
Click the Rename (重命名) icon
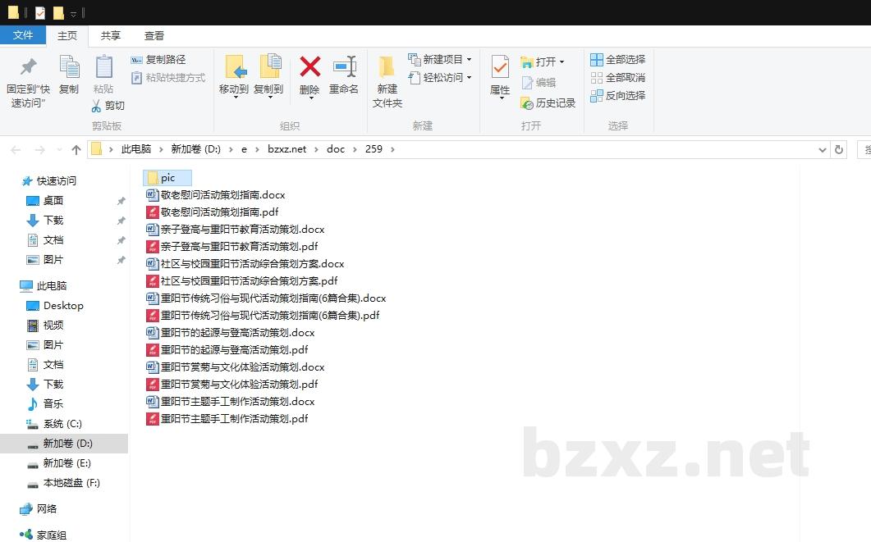click(344, 67)
